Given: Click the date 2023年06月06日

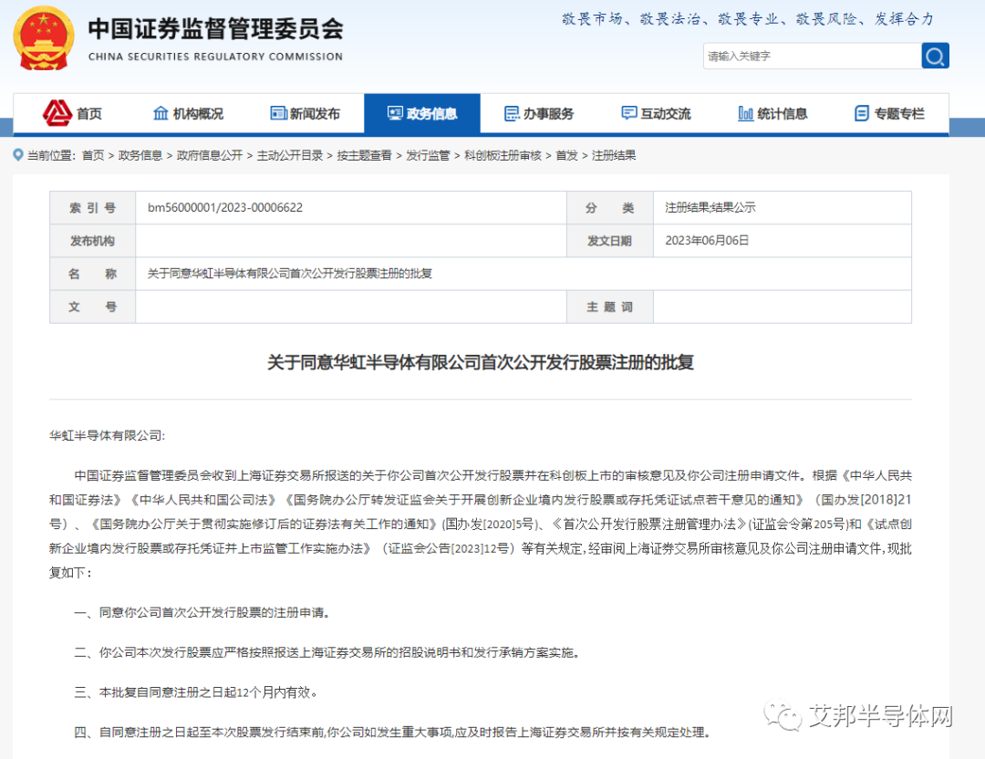Looking at the screenshot, I should [x=707, y=241].
